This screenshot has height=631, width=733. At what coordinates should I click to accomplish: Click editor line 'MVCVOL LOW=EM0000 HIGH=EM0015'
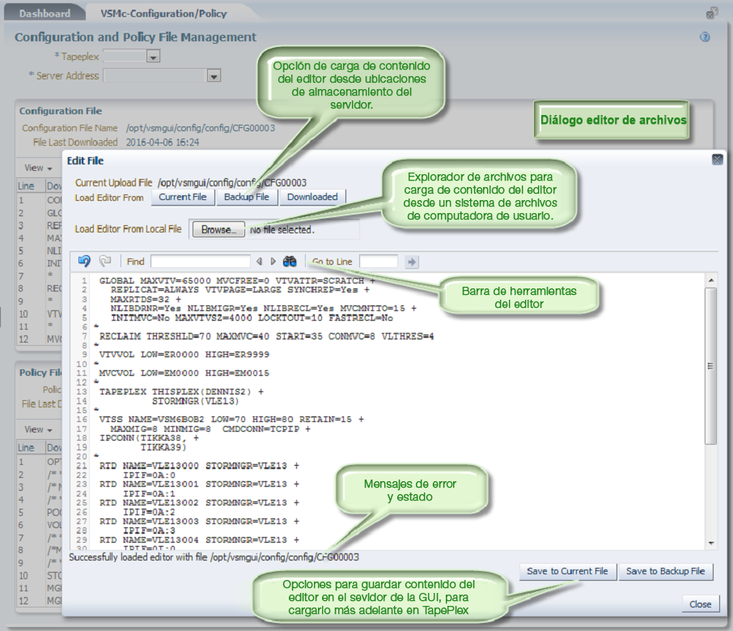coord(184,373)
